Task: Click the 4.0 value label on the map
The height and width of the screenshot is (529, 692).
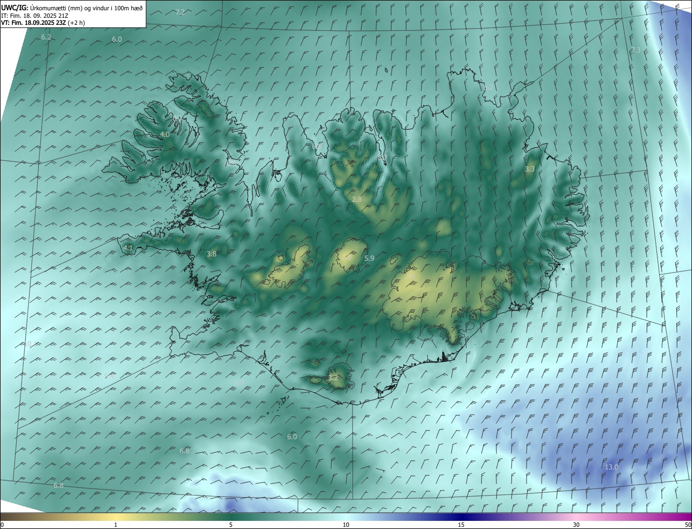Action: pos(165,135)
